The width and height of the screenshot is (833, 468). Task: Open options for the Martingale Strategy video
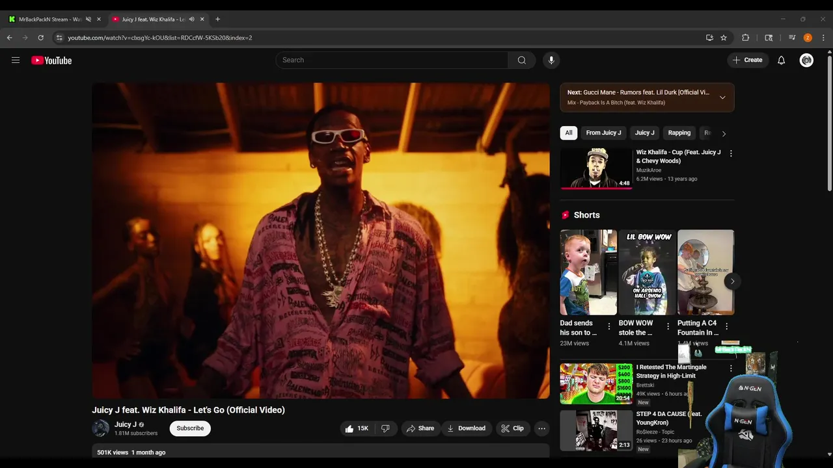click(731, 369)
